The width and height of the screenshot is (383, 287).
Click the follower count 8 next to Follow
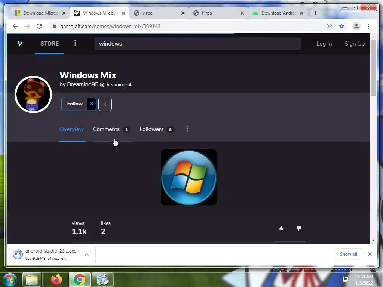91,104
